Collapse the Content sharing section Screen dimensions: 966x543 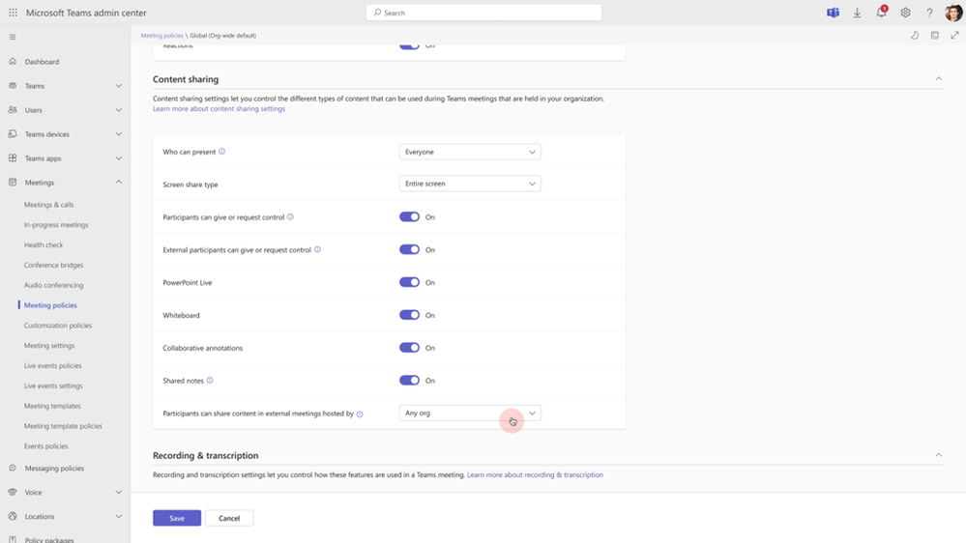coord(938,79)
